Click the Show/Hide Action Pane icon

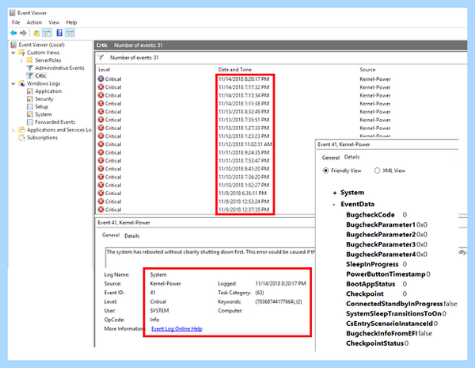(x=70, y=33)
